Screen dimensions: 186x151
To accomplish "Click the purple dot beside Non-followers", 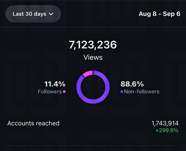I will 122,92.
